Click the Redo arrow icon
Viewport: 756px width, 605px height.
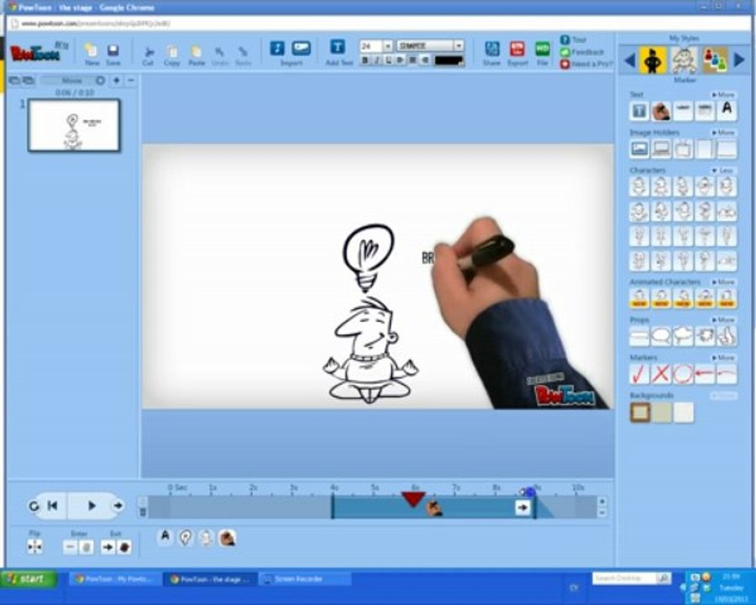click(x=243, y=51)
